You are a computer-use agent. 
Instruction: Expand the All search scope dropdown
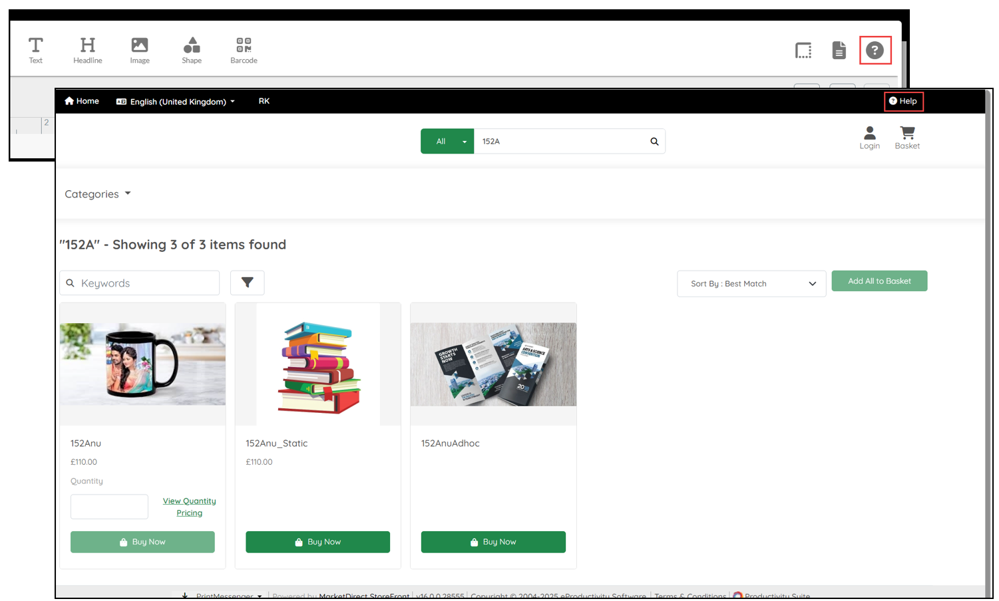coord(447,142)
